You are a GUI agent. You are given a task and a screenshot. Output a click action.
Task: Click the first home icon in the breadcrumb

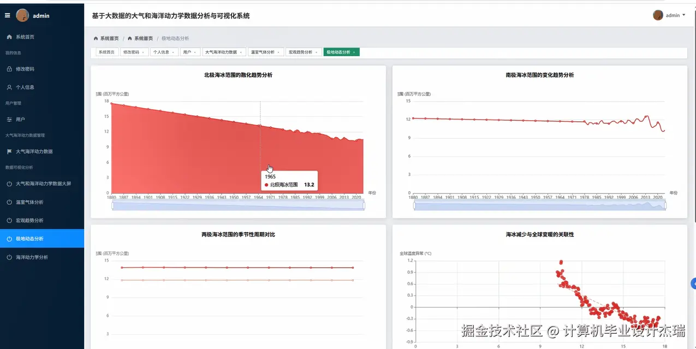[x=96, y=38]
